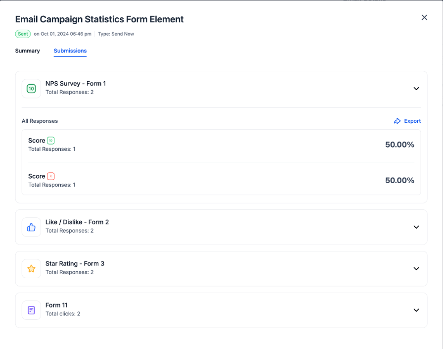
Task: Click the Score 10 response row percentage
Action: pyautogui.click(x=399, y=145)
